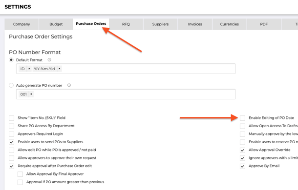This screenshot has width=298, height=190.
Task: Open the Company tab
Action: tap(21, 24)
